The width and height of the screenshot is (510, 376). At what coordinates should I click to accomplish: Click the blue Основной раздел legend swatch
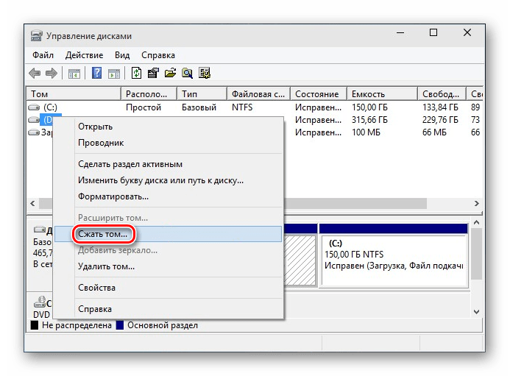(120, 325)
